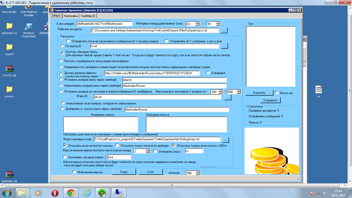Toggle 'Вести лог' checkbox
The height and width of the screenshot is (198, 352).
(277, 93)
